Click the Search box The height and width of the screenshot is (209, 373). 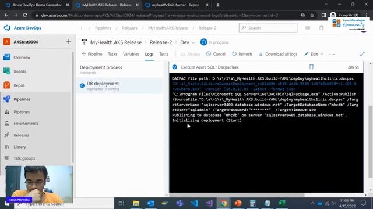click(x=268, y=28)
